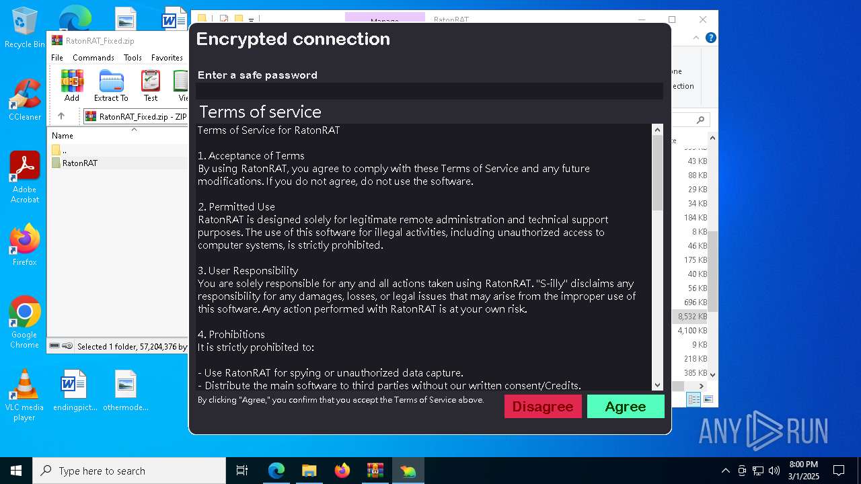Click the Extract To icon in WinRAR
This screenshot has width=861, height=484.
click(111, 85)
